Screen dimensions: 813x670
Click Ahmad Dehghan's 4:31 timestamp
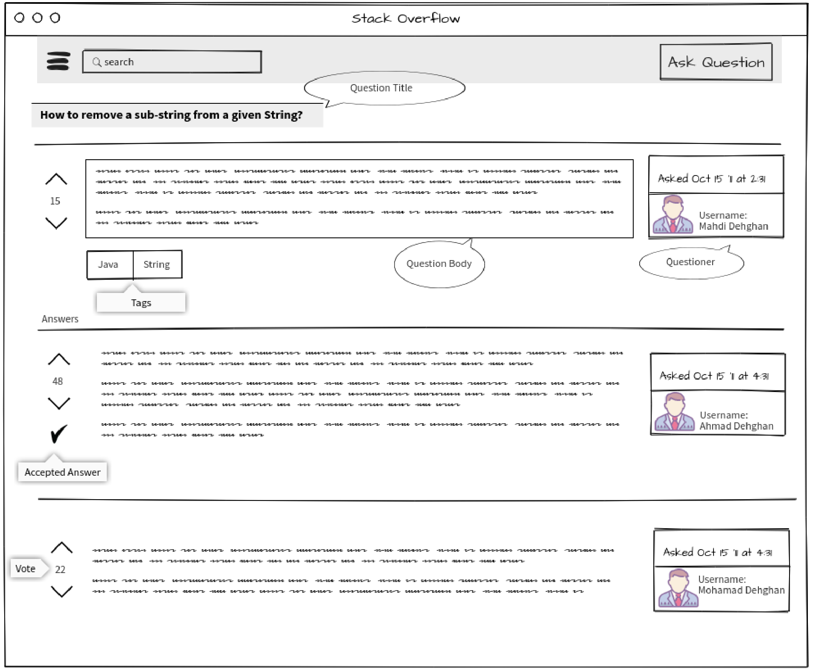click(x=714, y=376)
